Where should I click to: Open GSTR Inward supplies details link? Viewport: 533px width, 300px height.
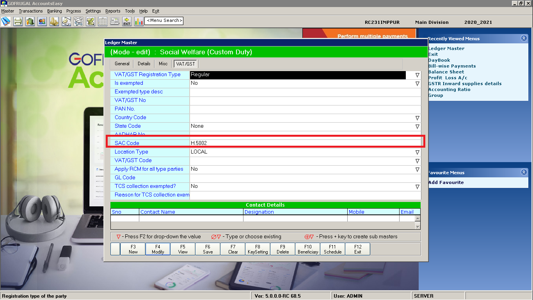(x=465, y=84)
